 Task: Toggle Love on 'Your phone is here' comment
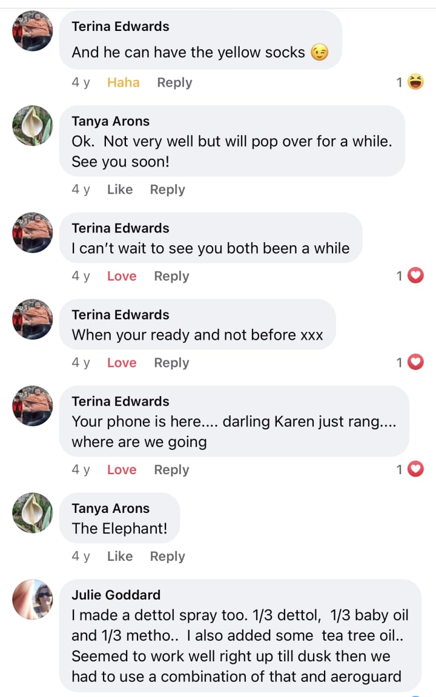point(122,469)
